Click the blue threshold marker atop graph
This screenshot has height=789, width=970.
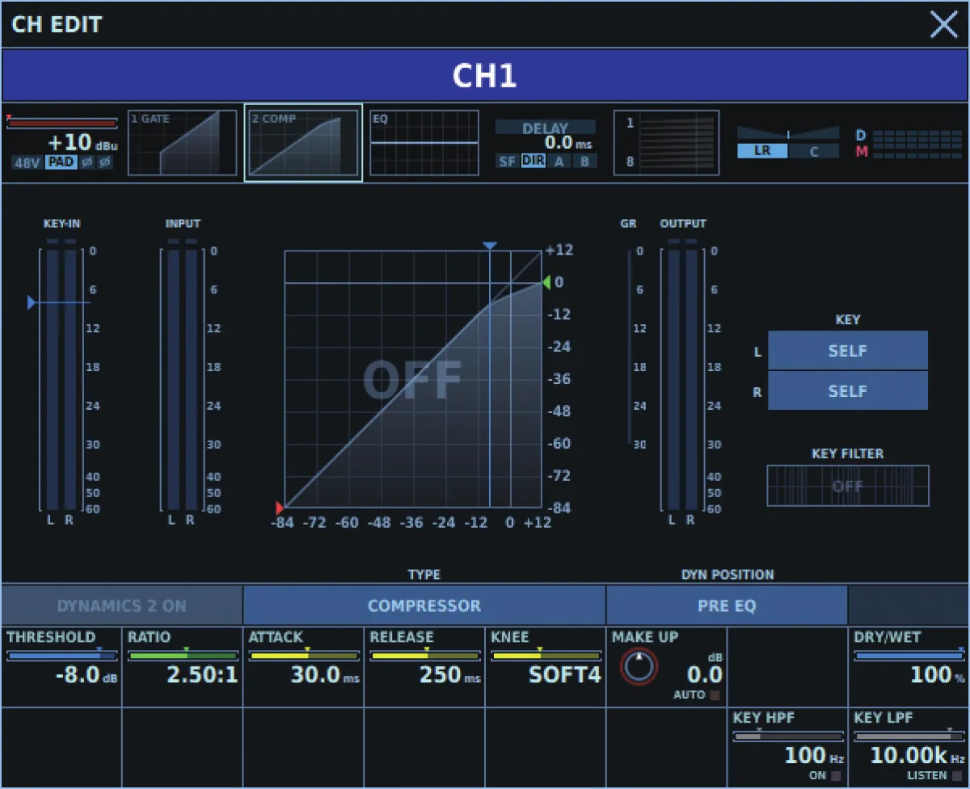pos(489,246)
